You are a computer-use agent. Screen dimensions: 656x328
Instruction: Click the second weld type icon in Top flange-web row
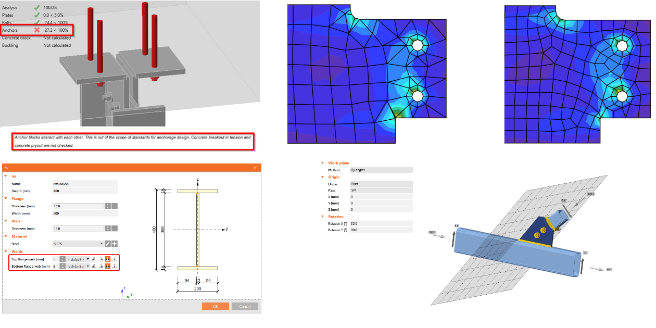[x=101, y=259]
